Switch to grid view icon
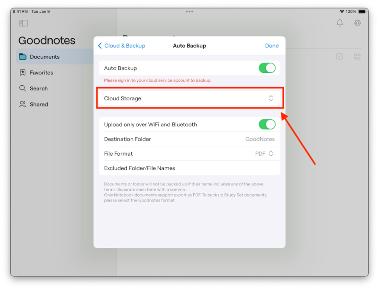Screen dimensions: 379x289 click(358, 57)
